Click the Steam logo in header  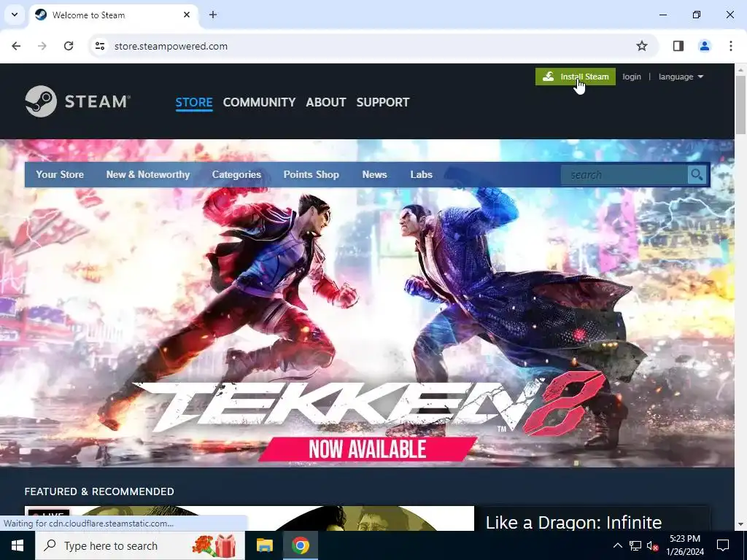point(77,101)
